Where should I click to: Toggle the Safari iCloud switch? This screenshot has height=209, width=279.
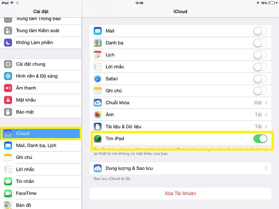(260, 79)
